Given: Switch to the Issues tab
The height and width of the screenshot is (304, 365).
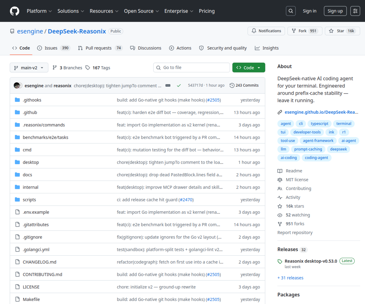Looking at the screenshot, I should pyautogui.click(x=53, y=48).
